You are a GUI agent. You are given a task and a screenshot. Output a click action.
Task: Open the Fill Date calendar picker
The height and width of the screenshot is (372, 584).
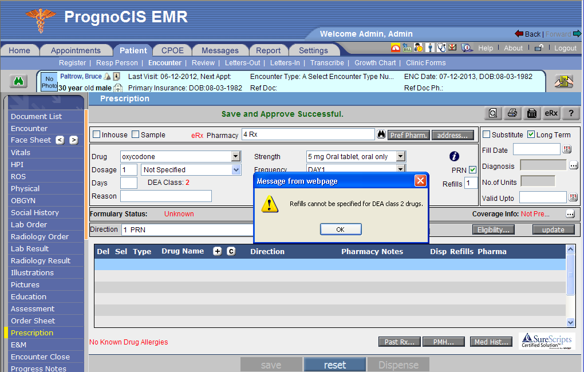(567, 149)
